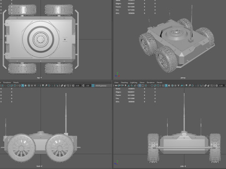Switch to wireframe display in side panel
This screenshot has height=169, width=226.
[x=163, y=85]
